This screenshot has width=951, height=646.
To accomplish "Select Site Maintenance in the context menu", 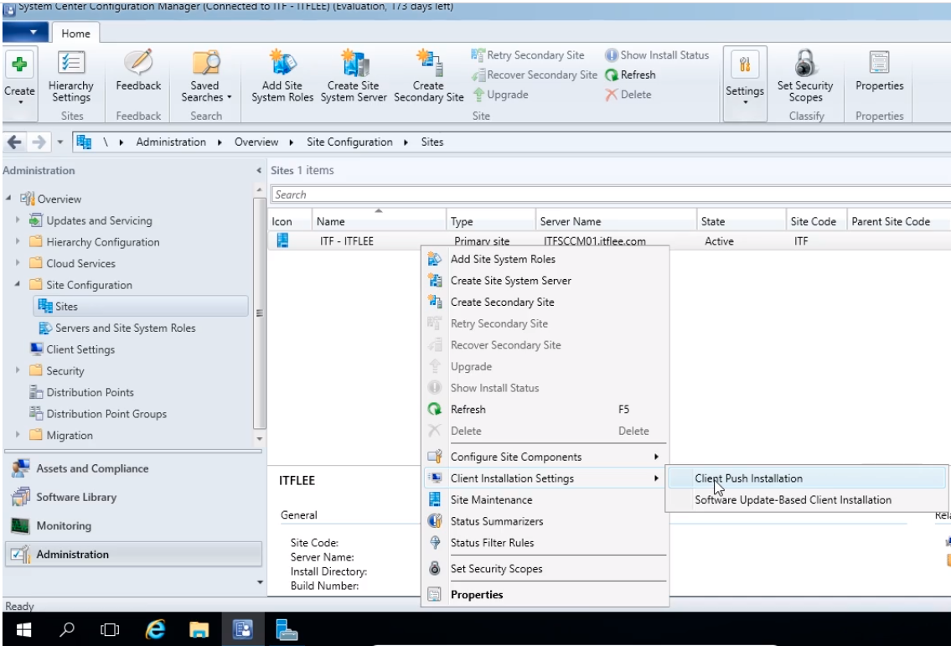I will point(491,500).
